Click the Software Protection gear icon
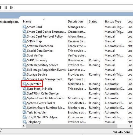The width and height of the screenshot is (133, 135). 24,46
